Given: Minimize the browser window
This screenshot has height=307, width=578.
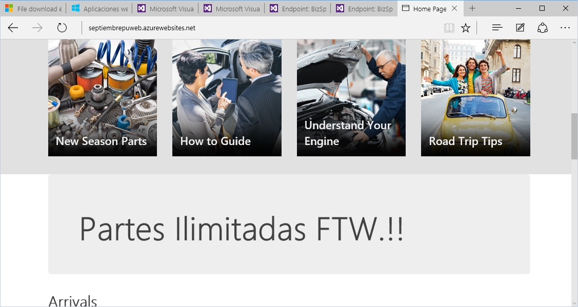Looking at the screenshot, I should pyautogui.click(x=519, y=8).
